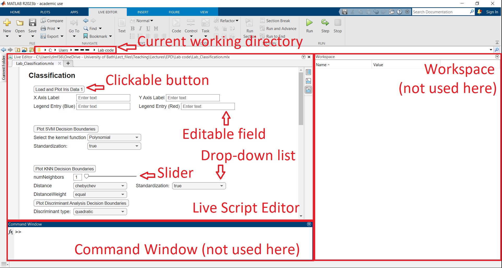The image size is (502, 268).
Task: Open Discriminant type quadratic dropdown
Action: 100,212
